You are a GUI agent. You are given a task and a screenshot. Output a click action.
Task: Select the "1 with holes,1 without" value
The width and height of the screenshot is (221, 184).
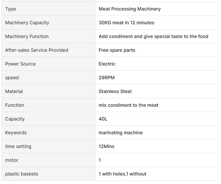coord(122,174)
